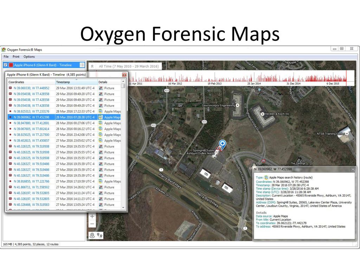
Task: Open the point list icon on the device row
Action: (x=82, y=65)
